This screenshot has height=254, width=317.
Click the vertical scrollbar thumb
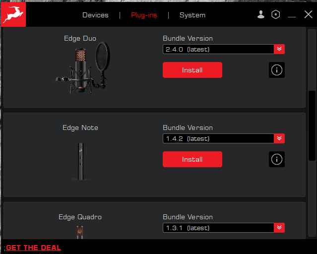coord(312,126)
